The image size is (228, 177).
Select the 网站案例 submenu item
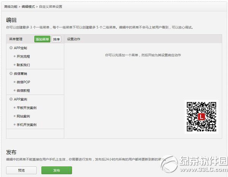(x=23, y=116)
